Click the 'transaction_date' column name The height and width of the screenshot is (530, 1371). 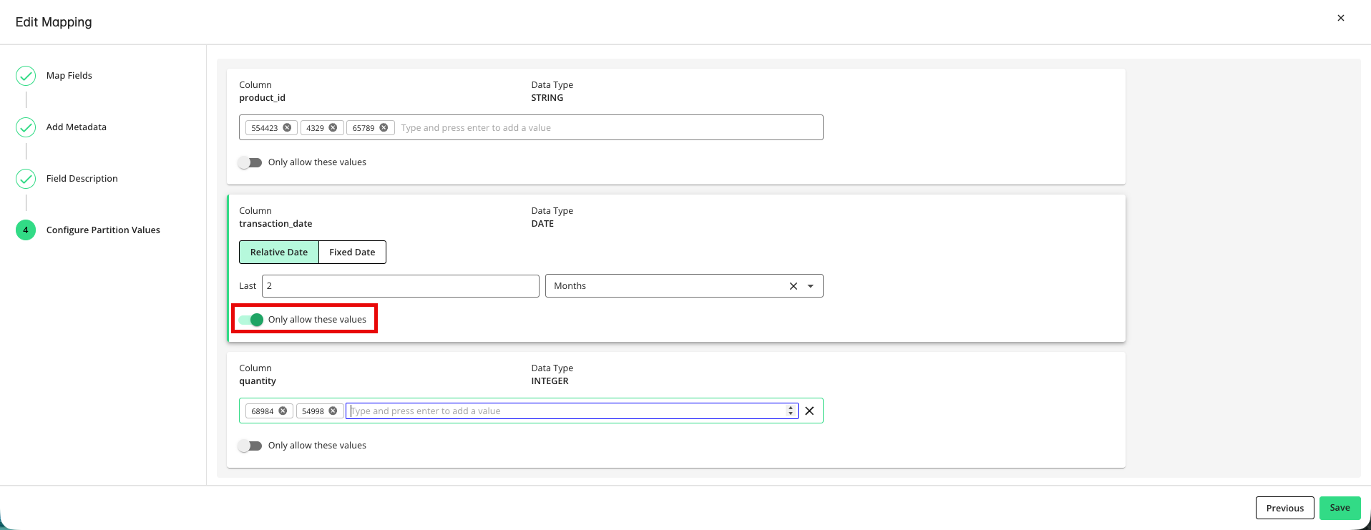click(x=275, y=224)
